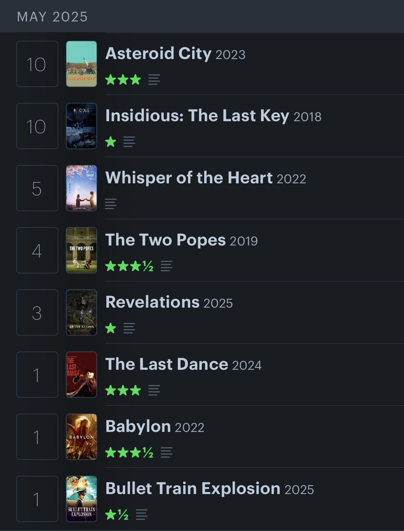This screenshot has height=531, width=404.
Task: Open the review icon for The Two Popes
Action: coord(166,266)
